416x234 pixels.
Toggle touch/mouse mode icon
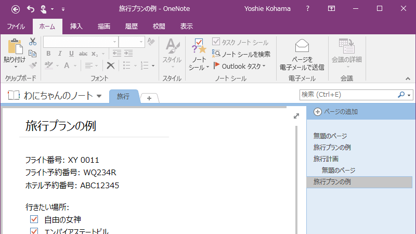pos(43,9)
